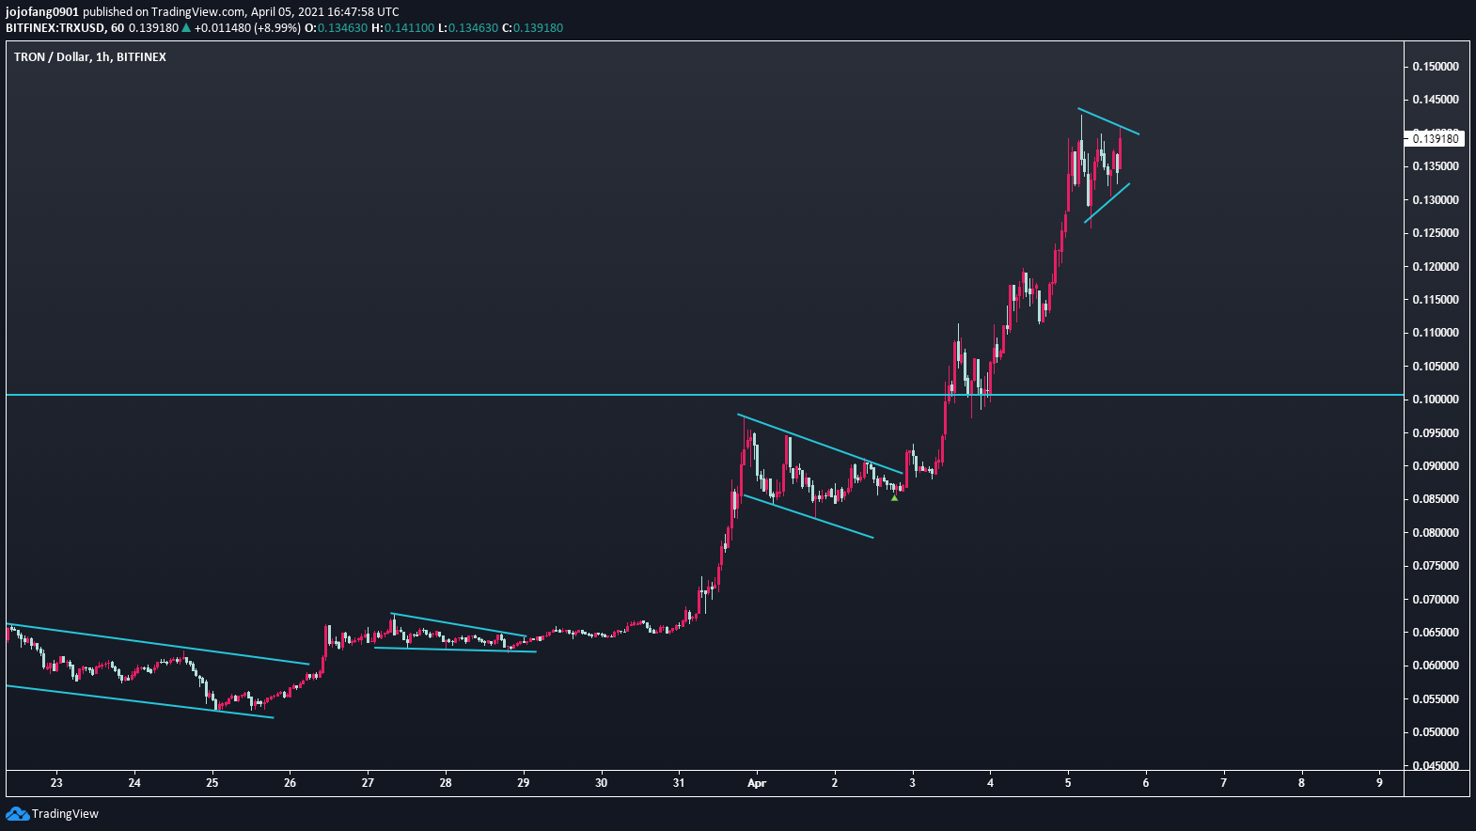Click the date label 26 on time axis
Screen dimensions: 1476x831
coord(290,783)
